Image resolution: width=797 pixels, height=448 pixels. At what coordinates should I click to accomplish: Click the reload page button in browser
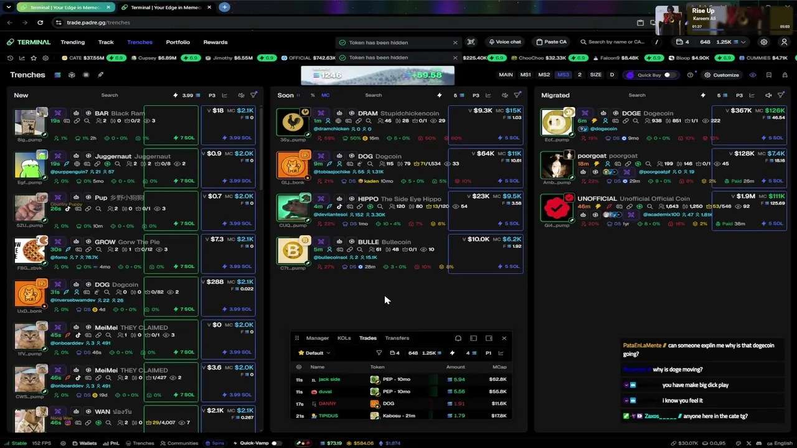[x=40, y=22]
